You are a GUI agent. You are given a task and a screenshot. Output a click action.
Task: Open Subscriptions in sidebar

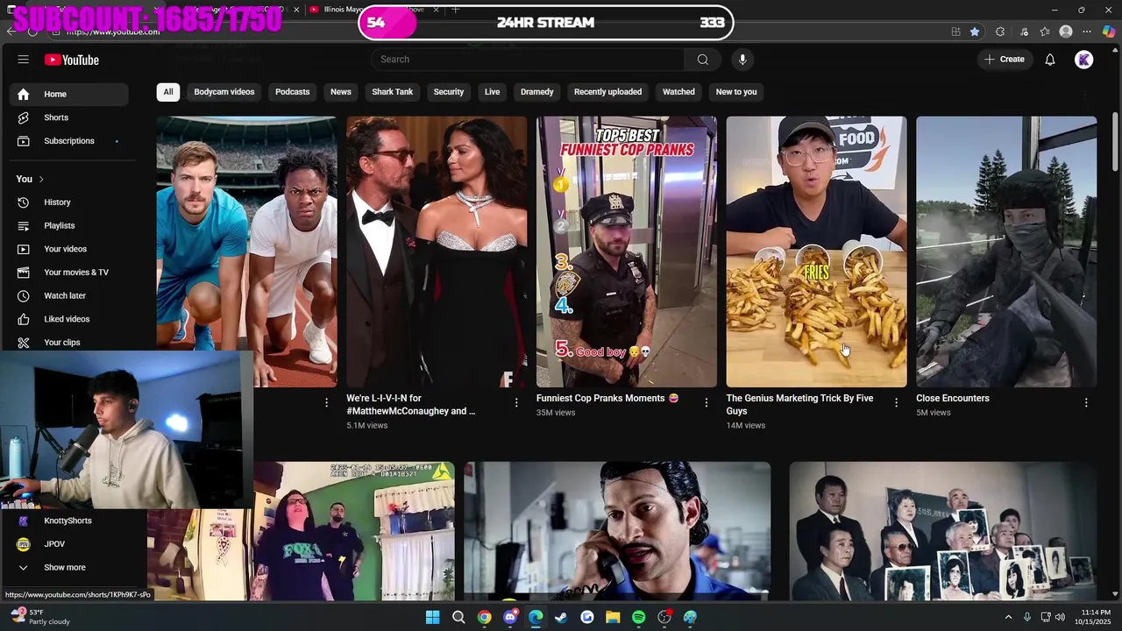[x=69, y=141]
